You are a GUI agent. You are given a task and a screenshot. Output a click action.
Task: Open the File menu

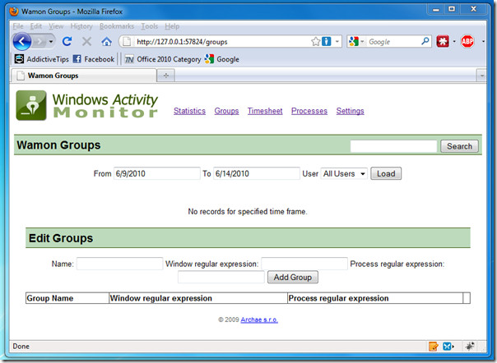(x=18, y=26)
